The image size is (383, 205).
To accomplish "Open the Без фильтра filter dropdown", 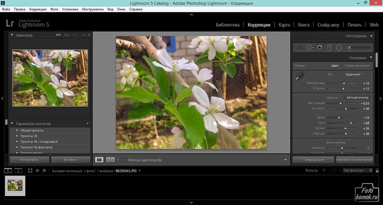I will [358, 171].
